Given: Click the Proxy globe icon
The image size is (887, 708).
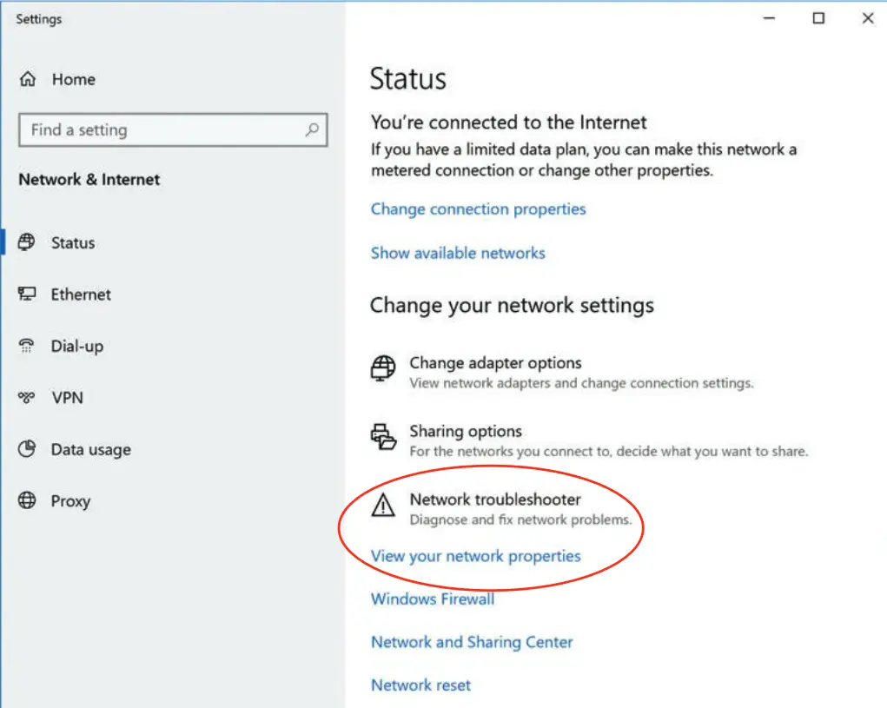Looking at the screenshot, I should point(27,501).
